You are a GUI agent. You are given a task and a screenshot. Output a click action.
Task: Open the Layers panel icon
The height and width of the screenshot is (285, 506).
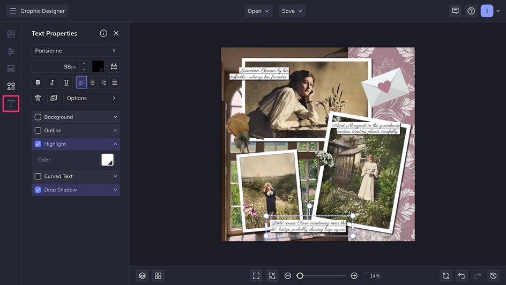[142, 275]
